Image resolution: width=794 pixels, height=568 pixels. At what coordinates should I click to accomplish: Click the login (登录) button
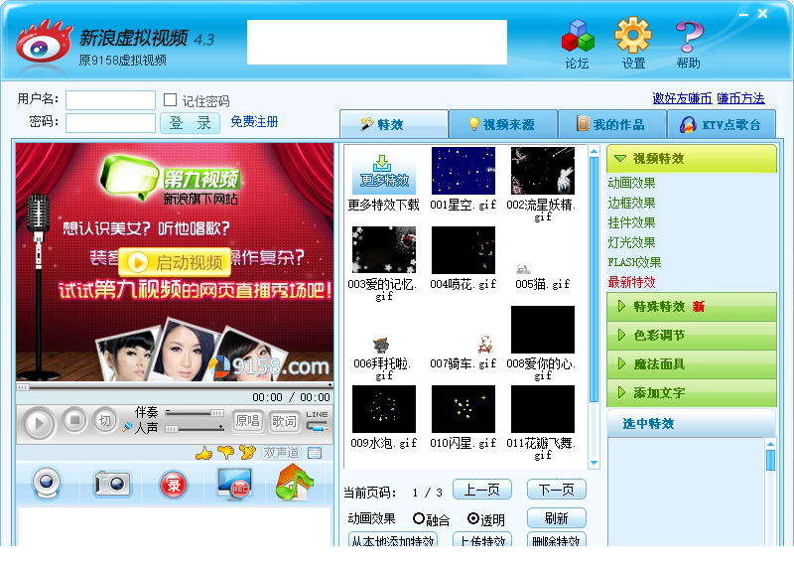point(190,123)
